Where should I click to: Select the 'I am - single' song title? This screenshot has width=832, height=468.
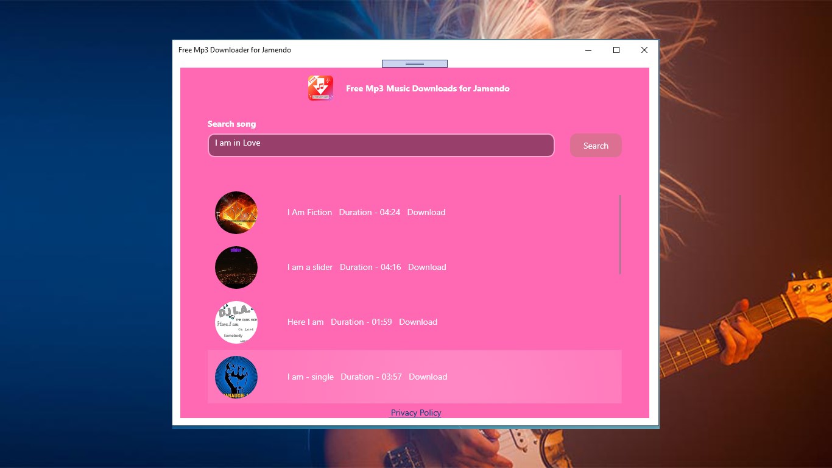coord(311,377)
